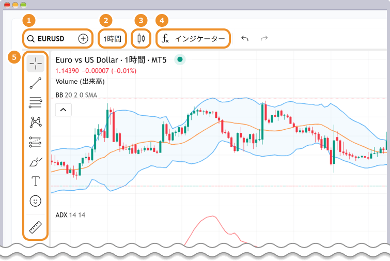The image size is (390, 261).
Task: Click the ADX 14 14 indicator label
Action: pyautogui.click(x=70, y=215)
